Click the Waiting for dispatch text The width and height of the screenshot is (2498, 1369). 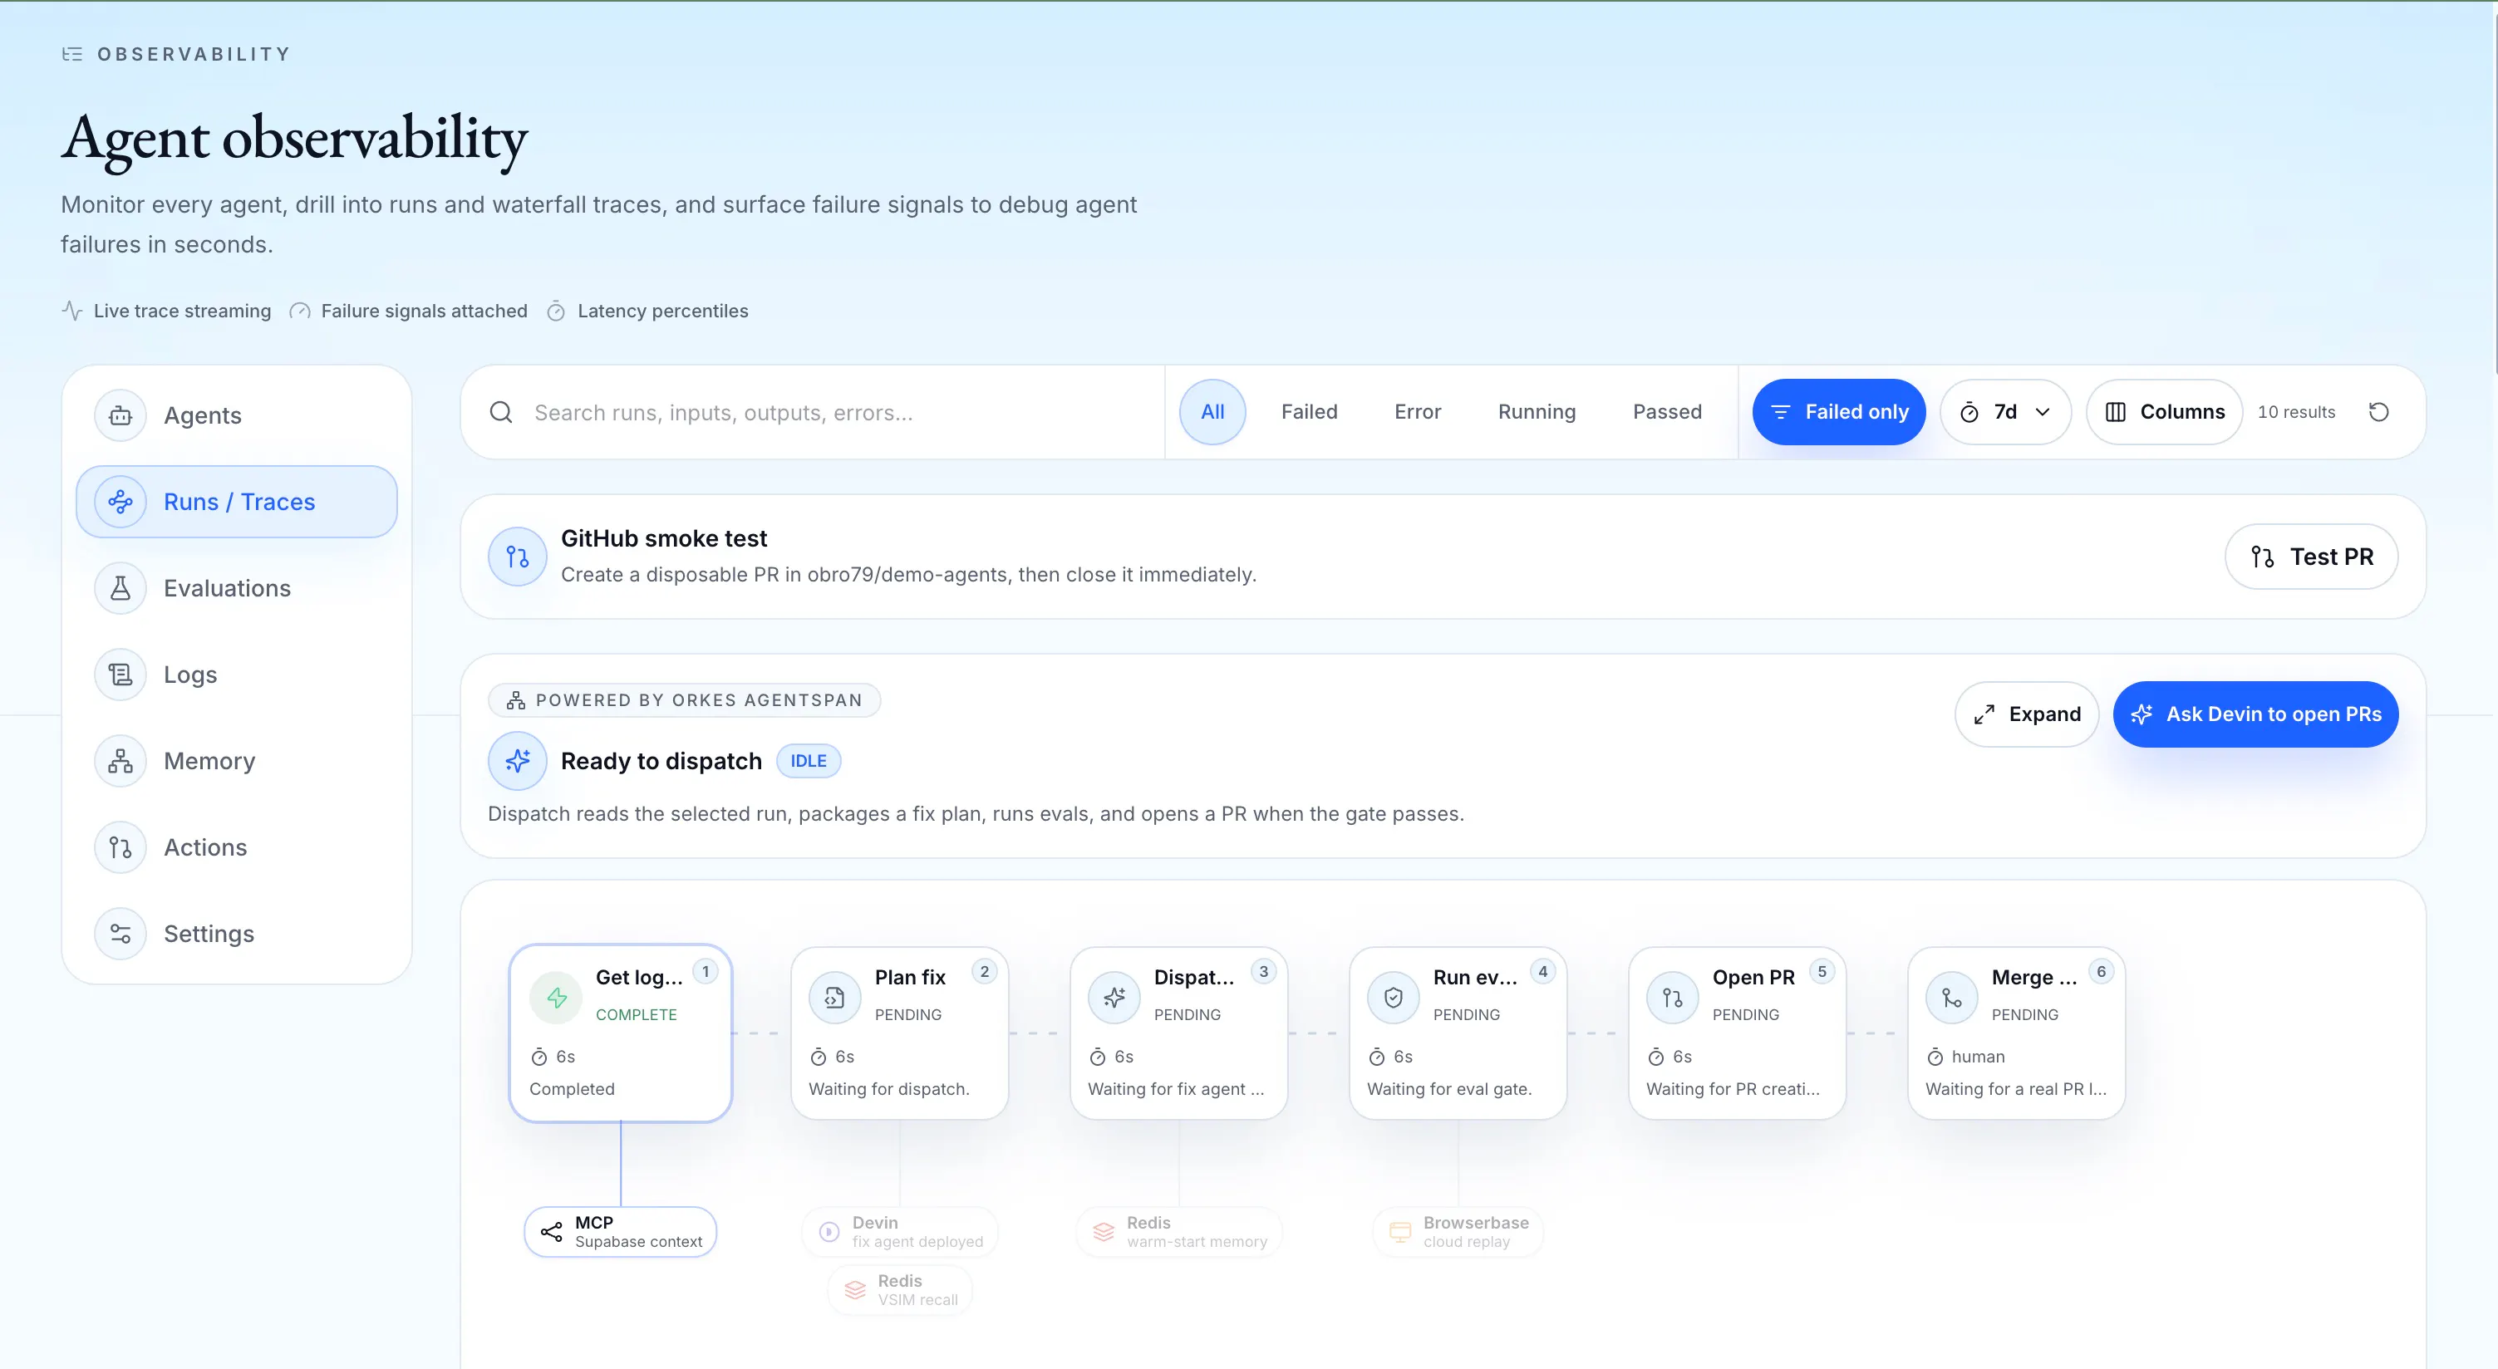coord(889,1089)
